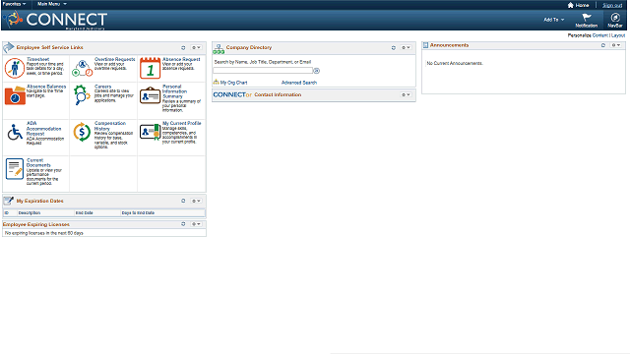Click the ID column header
Image resolution: width=630 pixels, height=354 pixels.
7,212
